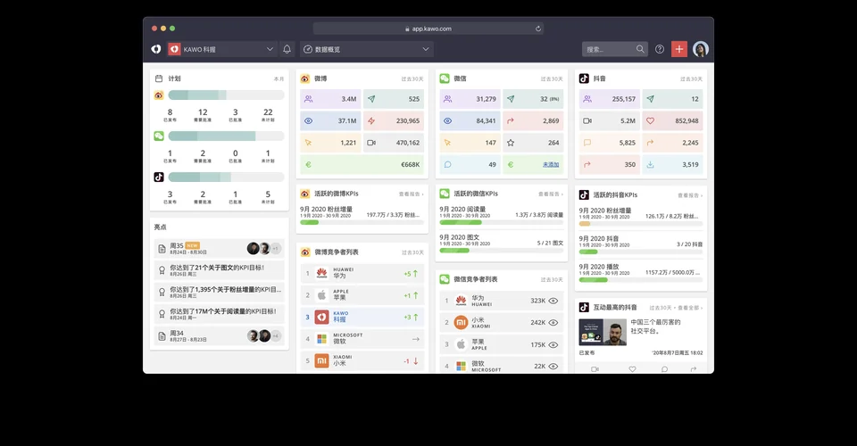Open 查看报告 link for 微博 KPIs

pos(411,194)
